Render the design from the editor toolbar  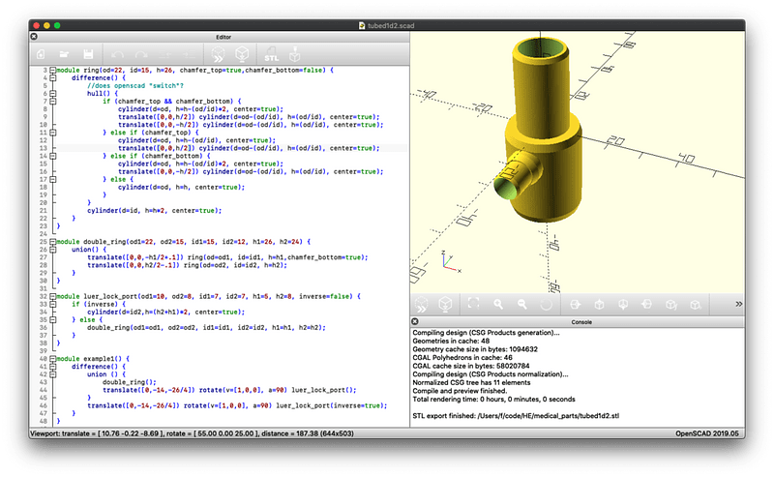(x=242, y=54)
